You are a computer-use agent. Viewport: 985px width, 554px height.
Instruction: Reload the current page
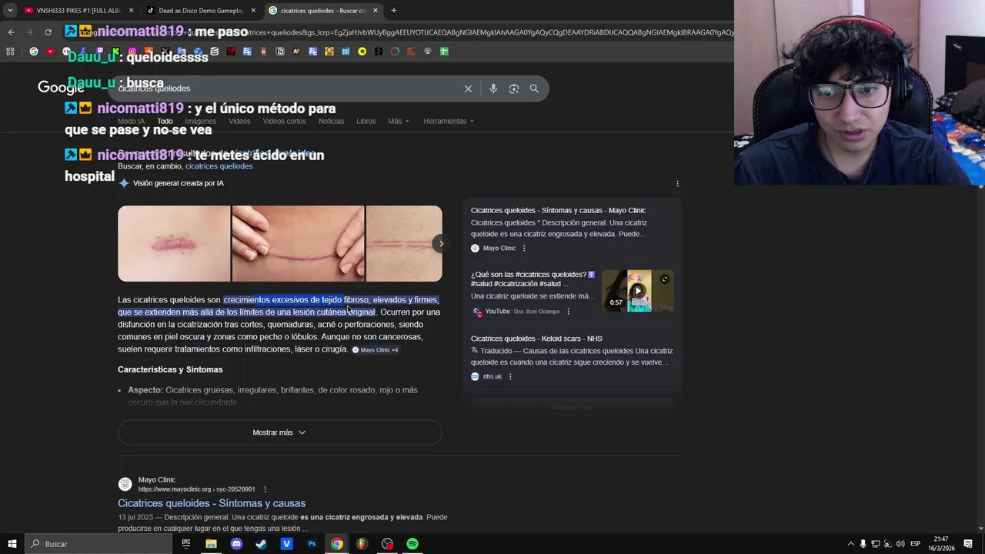(x=48, y=32)
